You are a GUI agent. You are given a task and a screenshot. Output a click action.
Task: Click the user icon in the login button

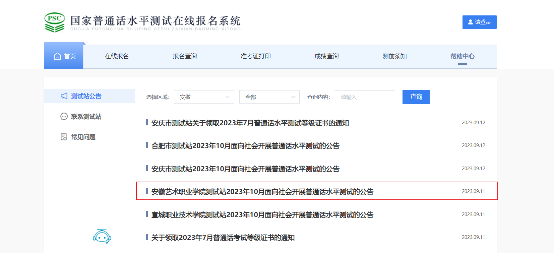(471, 22)
